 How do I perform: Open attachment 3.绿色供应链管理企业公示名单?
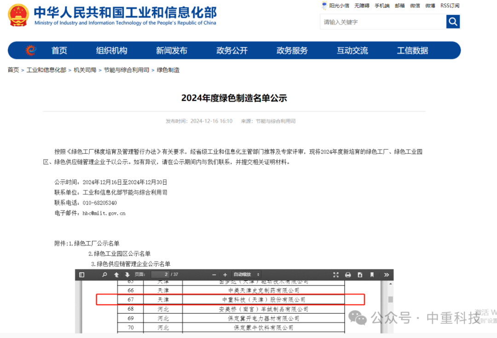coord(131,264)
